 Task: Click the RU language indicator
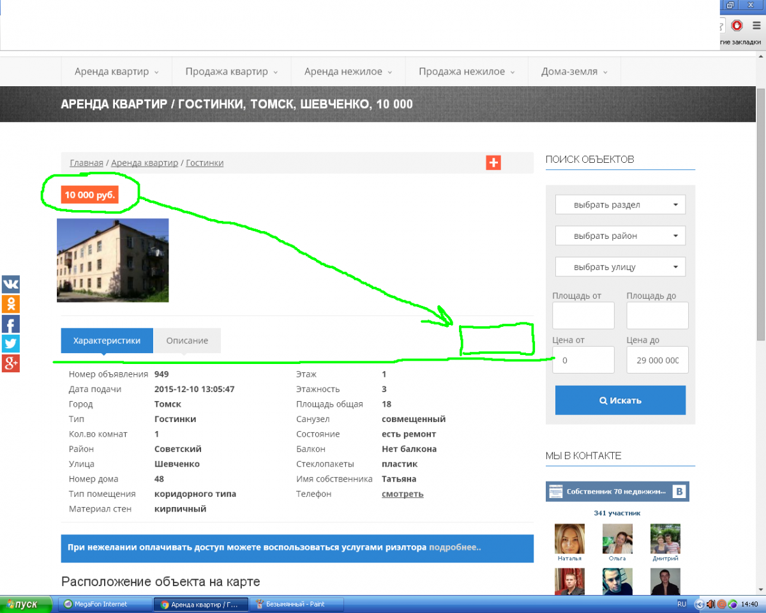click(682, 604)
